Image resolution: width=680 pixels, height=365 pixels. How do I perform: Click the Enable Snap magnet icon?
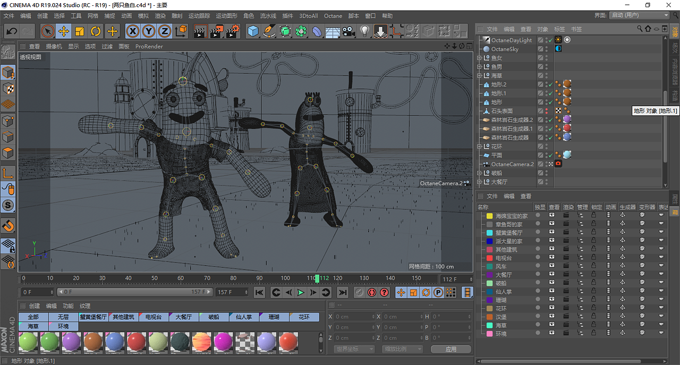(8, 226)
